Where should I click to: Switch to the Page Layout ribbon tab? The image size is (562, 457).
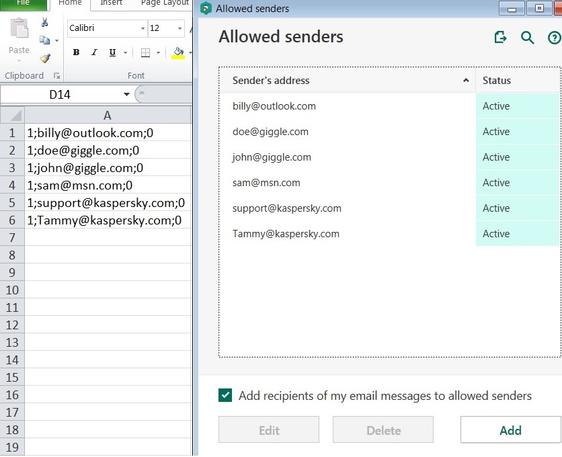pos(165,3)
